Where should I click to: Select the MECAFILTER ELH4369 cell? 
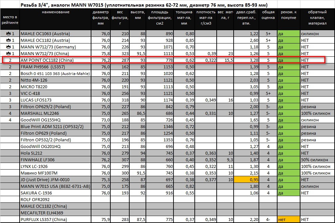coord(55,213)
